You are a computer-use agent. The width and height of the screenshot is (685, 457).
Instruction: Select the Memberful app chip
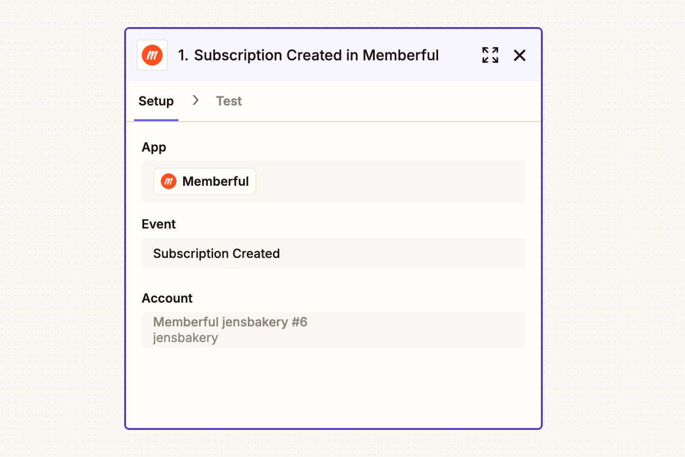point(205,181)
